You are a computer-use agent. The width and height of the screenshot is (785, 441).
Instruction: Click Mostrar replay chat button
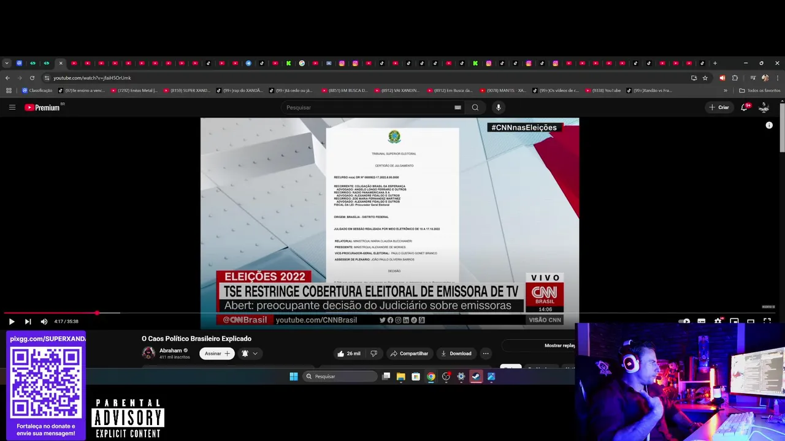(559, 345)
